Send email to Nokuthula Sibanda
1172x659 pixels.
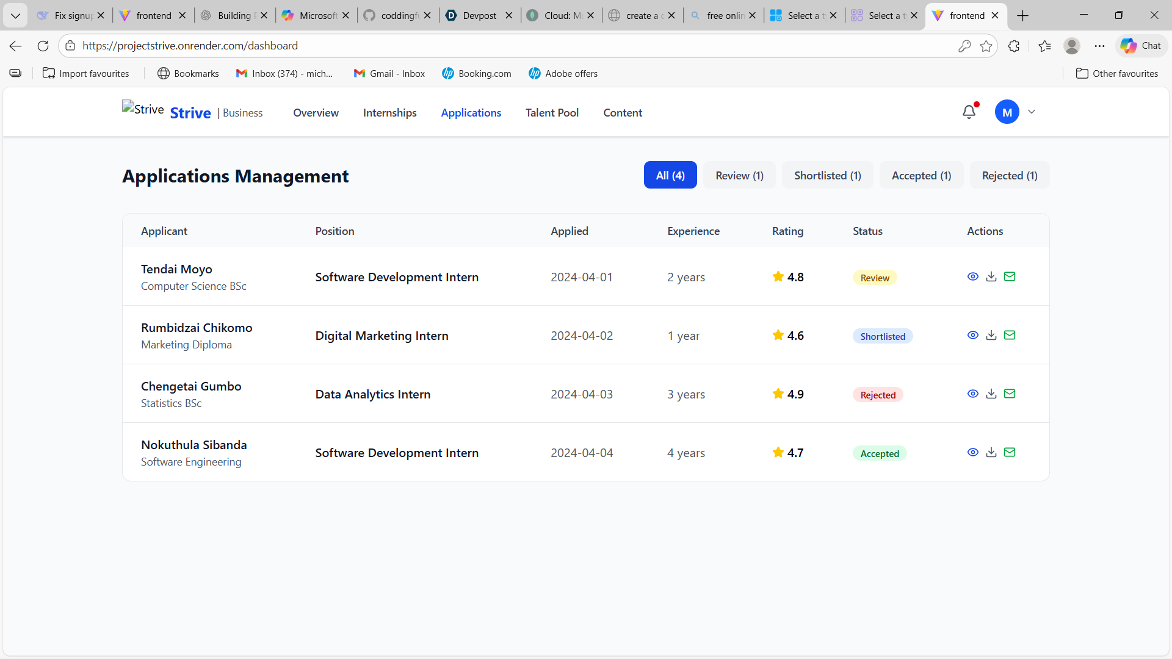click(1010, 452)
